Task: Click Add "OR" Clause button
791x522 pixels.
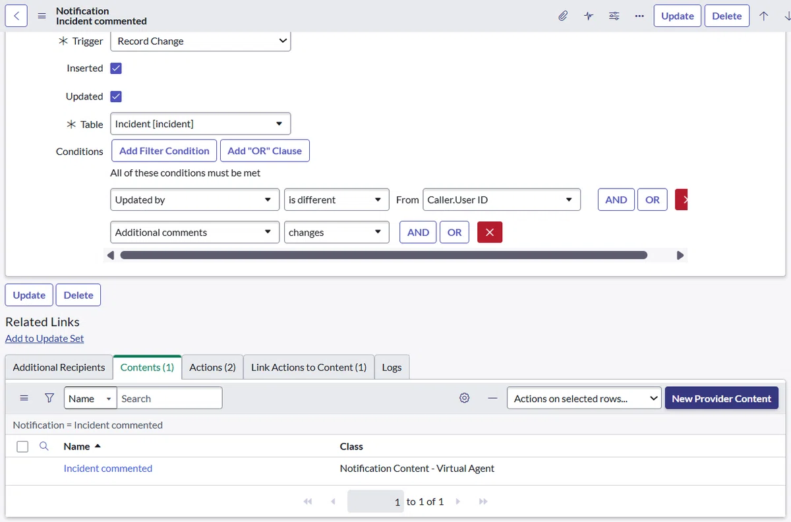Action: [x=264, y=150]
